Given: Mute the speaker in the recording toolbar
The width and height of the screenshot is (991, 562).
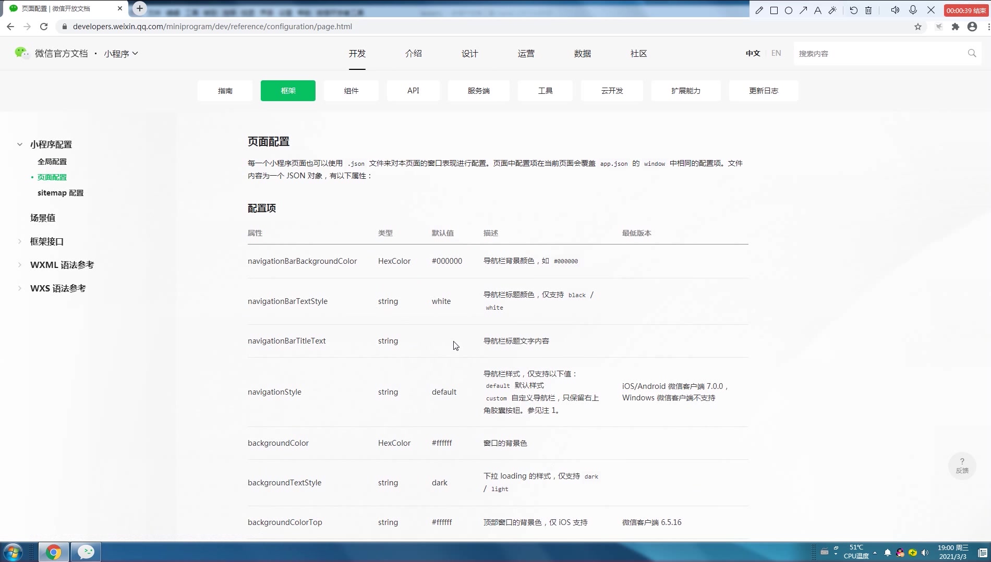Looking at the screenshot, I should 896,10.
